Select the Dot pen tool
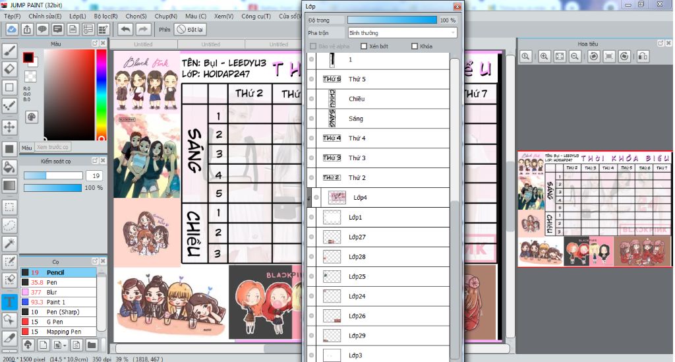 point(9,106)
